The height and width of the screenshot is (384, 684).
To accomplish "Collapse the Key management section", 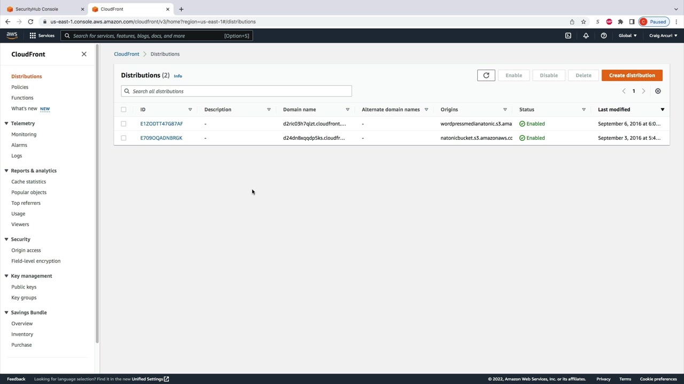I will point(6,276).
